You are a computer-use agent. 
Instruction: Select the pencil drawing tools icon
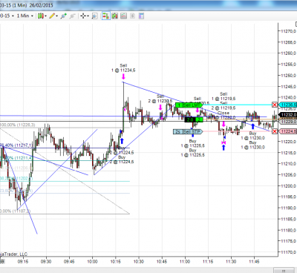(52, 16)
